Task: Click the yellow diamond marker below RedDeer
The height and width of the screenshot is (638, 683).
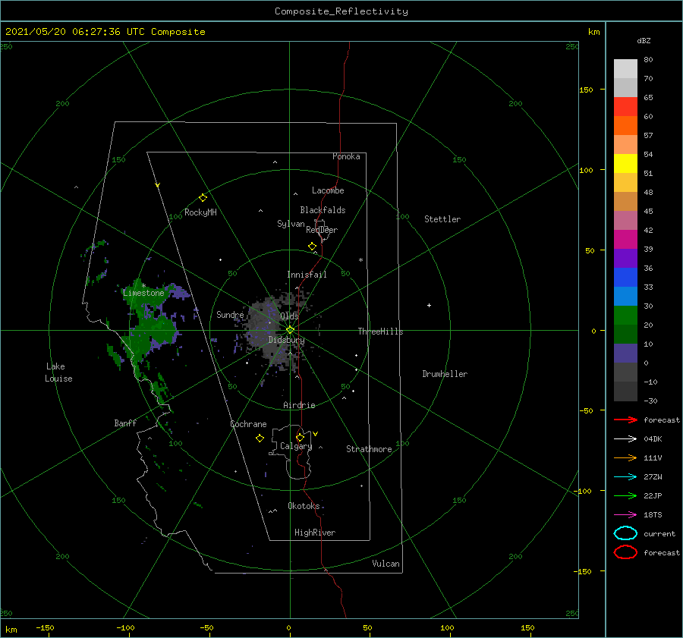Action: [x=313, y=247]
